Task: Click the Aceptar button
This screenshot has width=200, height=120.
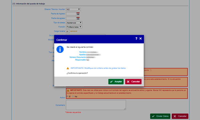Action: point(116,81)
